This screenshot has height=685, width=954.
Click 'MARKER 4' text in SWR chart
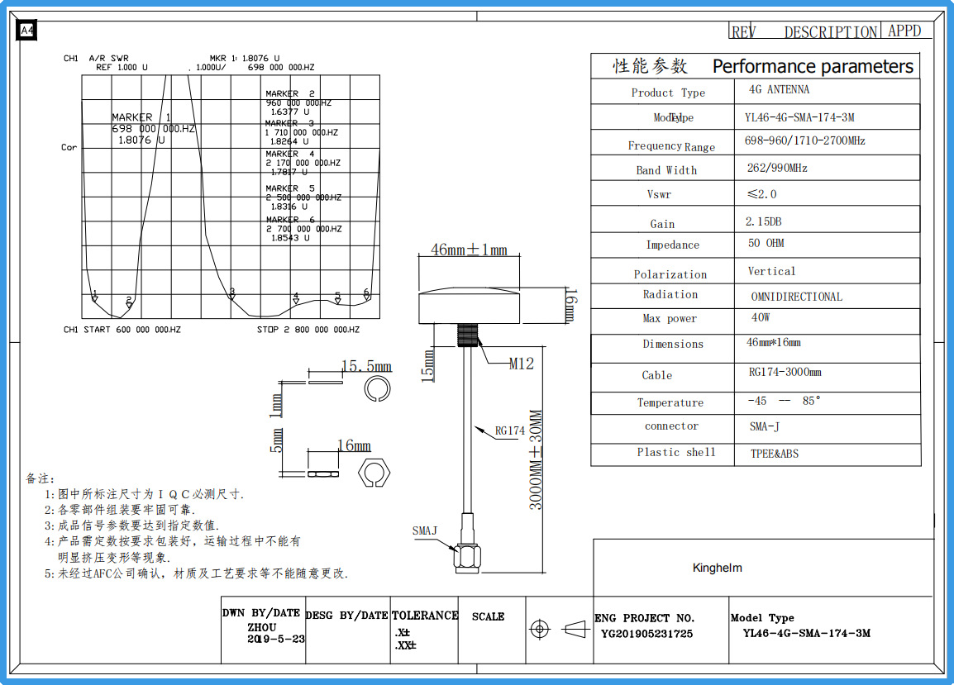[x=290, y=154]
